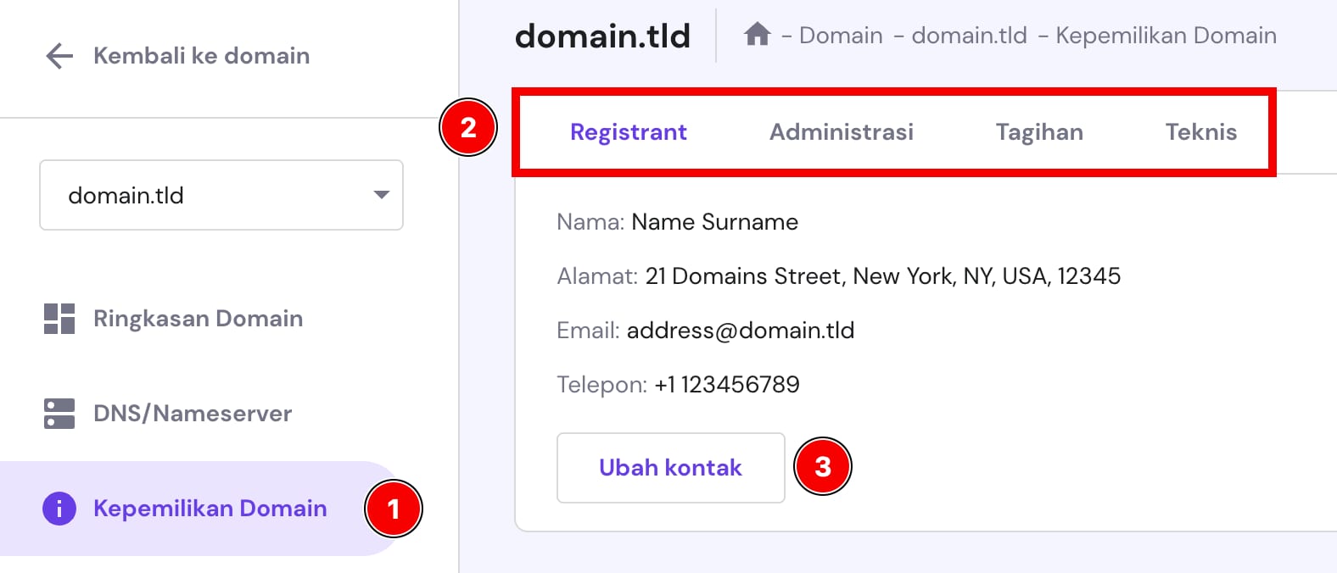Click the registrant email address
Image resolution: width=1337 pixels, height=573 pixels.
click(740, 331)
